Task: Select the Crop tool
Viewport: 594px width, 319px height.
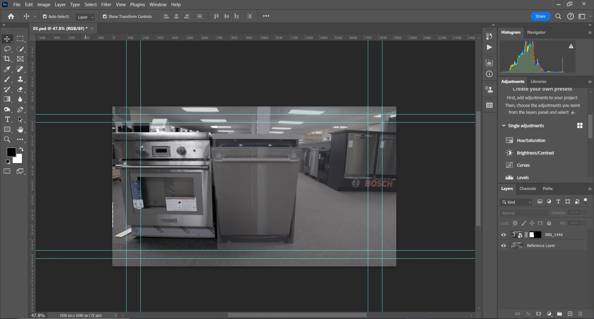Action: tap(7, 59)
